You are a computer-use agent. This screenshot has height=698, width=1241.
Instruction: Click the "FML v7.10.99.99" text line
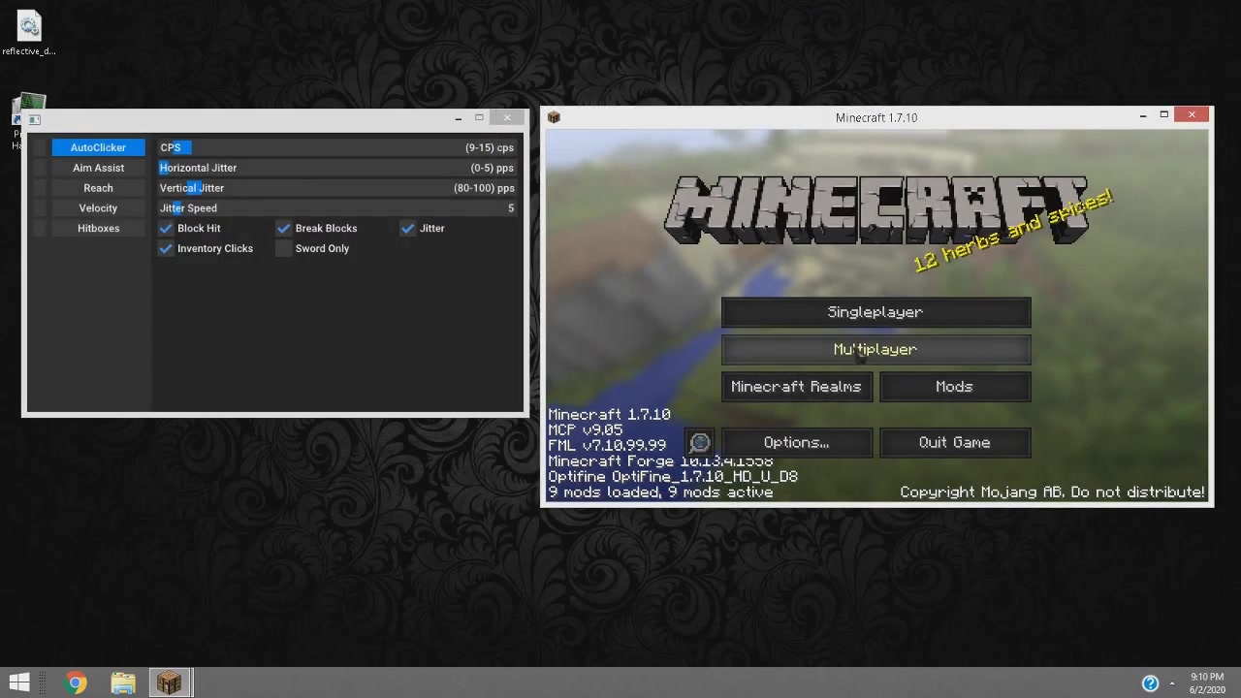[607, 445]
